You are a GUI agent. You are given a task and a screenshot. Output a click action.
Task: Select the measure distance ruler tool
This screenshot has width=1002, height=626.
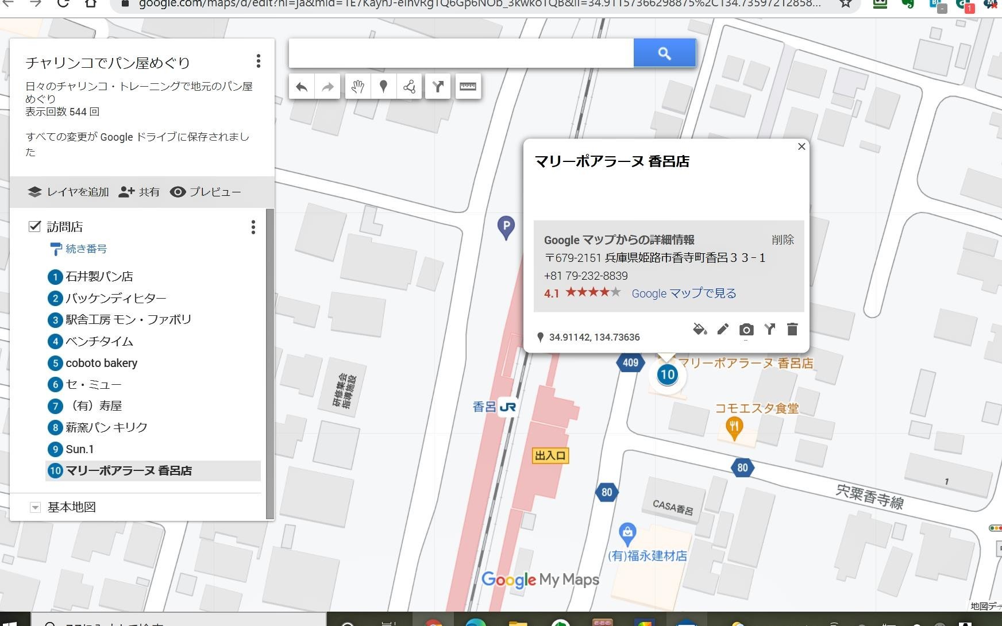(468, 87)
